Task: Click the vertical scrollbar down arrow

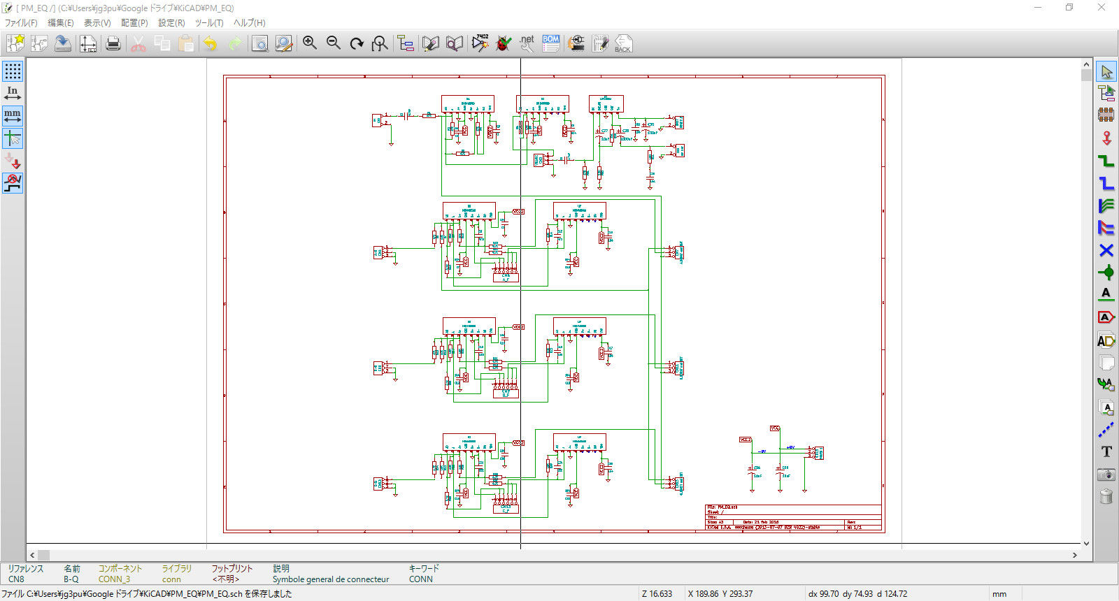Action: (x=1085, y=543)
